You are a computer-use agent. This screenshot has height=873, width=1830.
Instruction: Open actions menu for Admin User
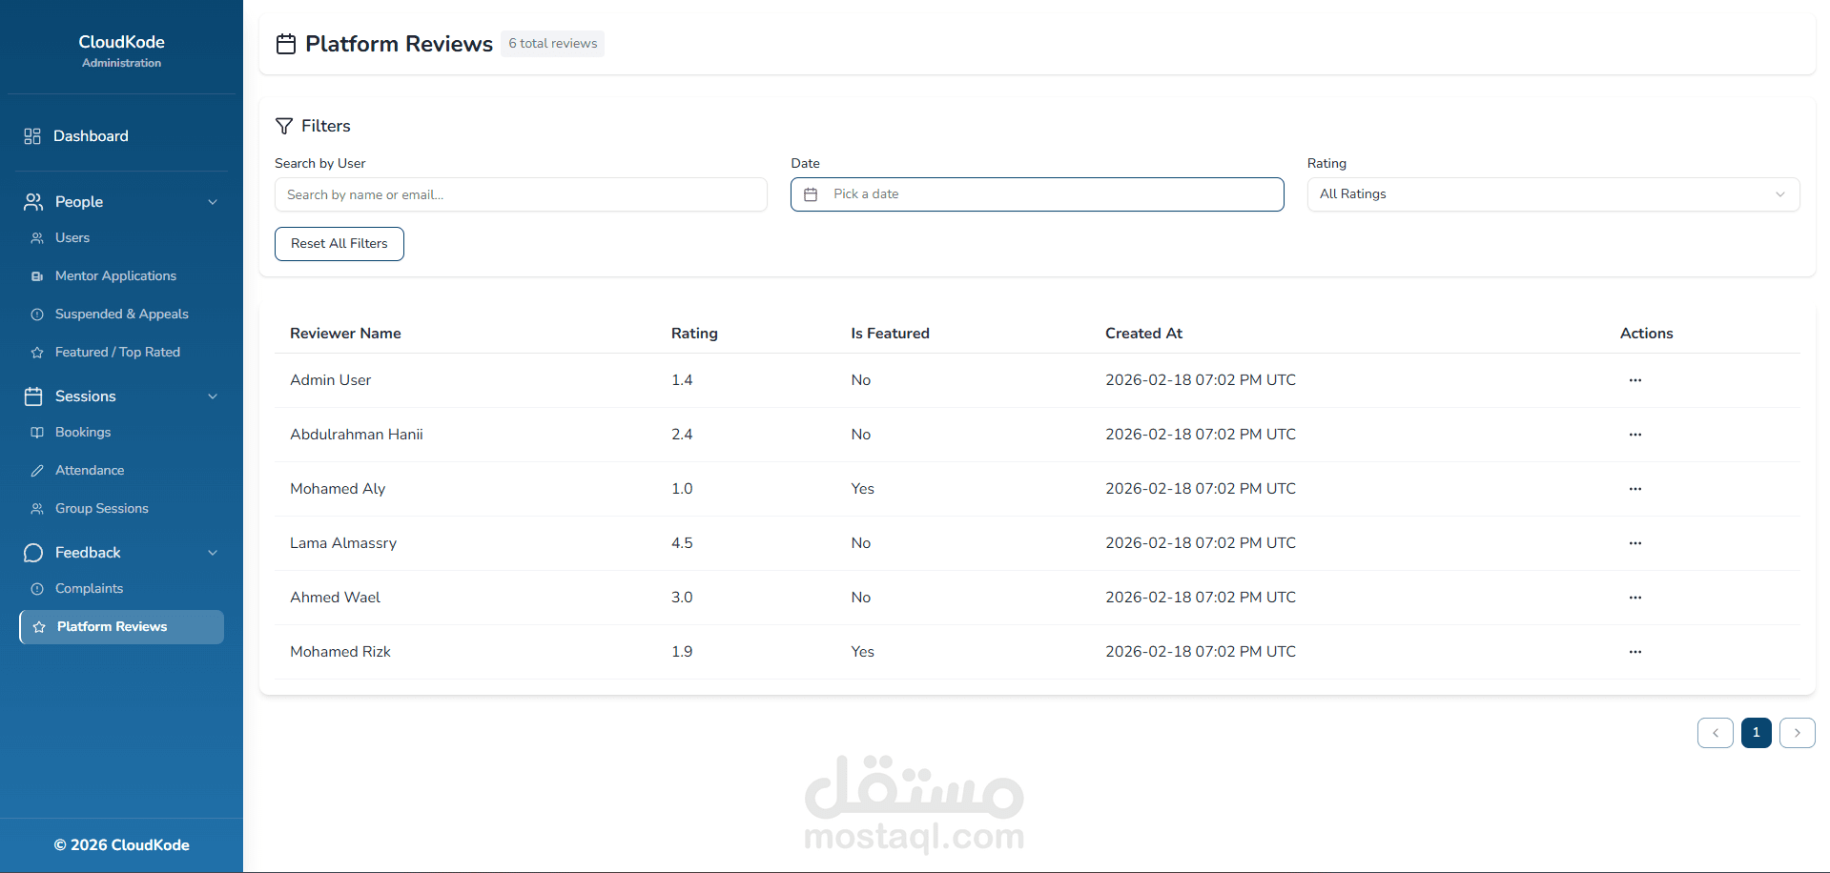pyautogui.click(x=1635, y=380)
